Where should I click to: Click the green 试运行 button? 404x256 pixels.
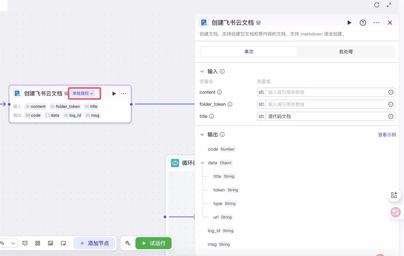[153, 243]
